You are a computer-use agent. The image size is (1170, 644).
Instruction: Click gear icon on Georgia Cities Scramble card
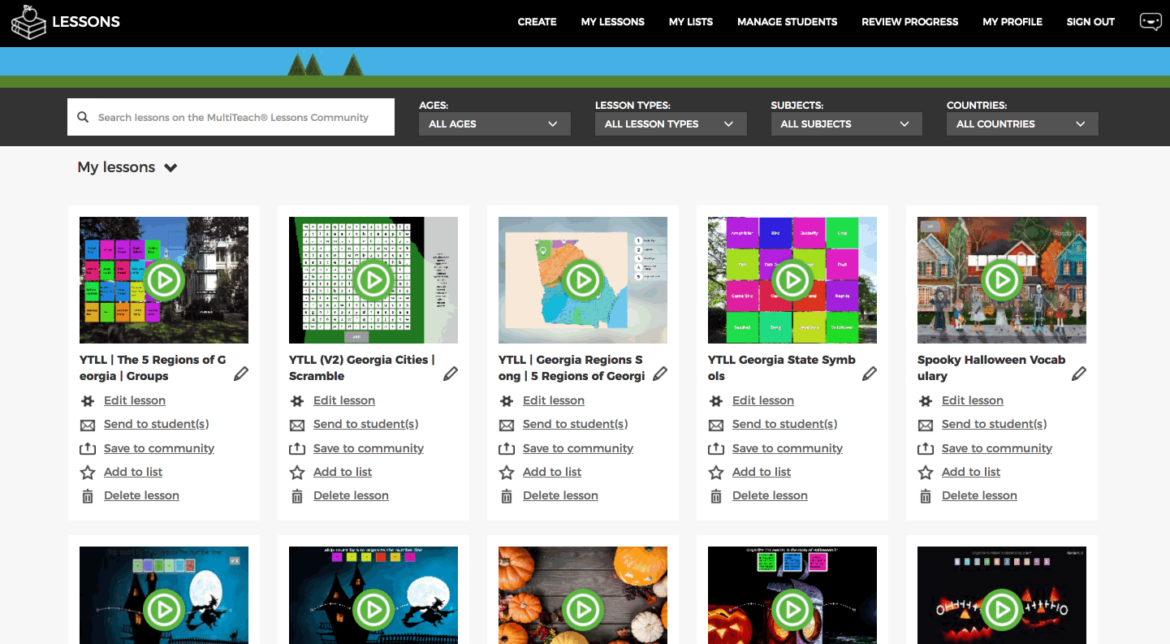[297, 401]
